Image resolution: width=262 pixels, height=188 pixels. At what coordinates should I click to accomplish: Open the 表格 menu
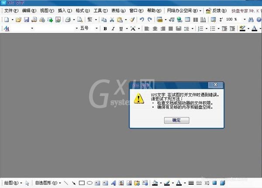(118, 10)
